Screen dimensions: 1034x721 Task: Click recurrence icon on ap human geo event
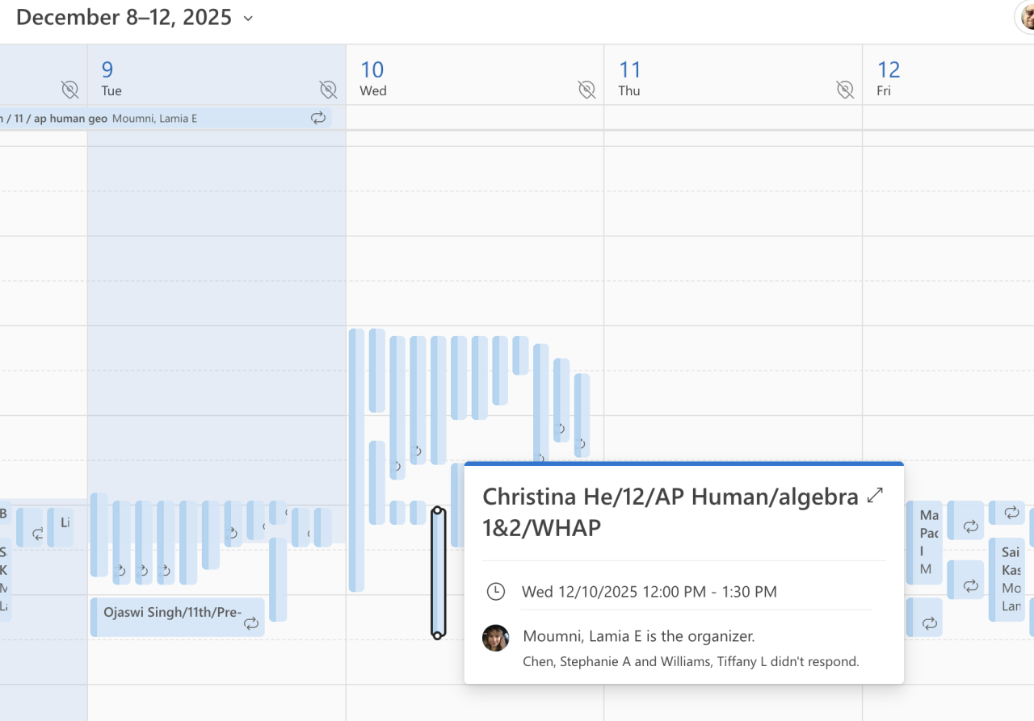pos(318,118)
